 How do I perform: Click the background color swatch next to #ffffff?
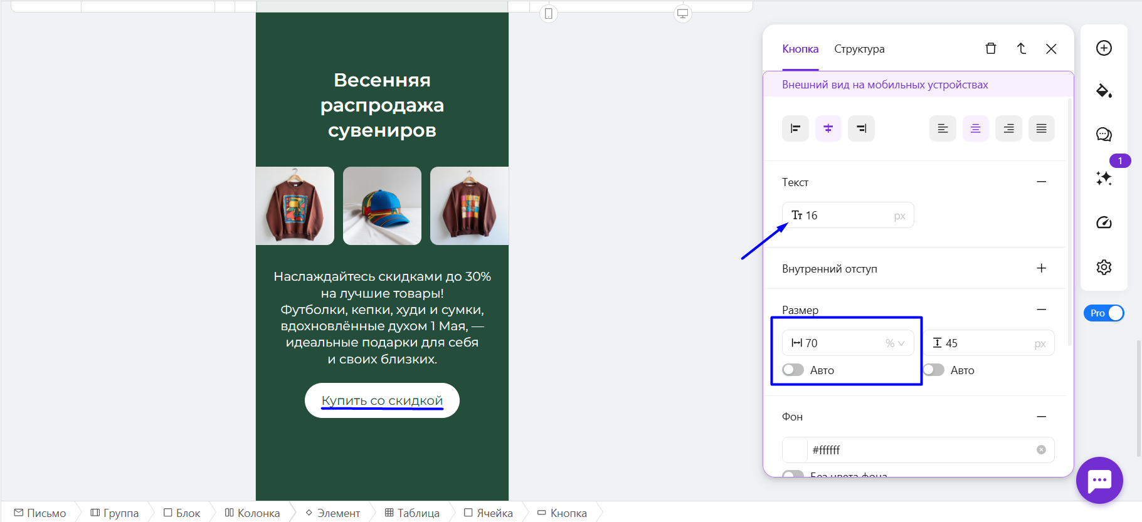point(795,450)
